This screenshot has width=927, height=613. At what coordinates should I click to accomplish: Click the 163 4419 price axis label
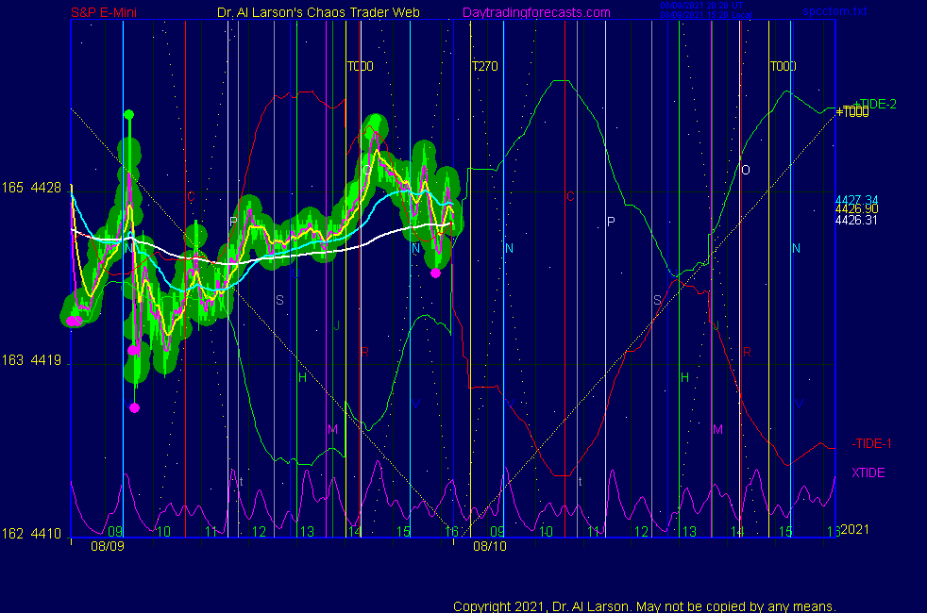[31, 360]
